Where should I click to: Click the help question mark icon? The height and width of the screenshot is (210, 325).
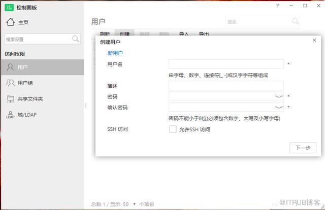278,6
